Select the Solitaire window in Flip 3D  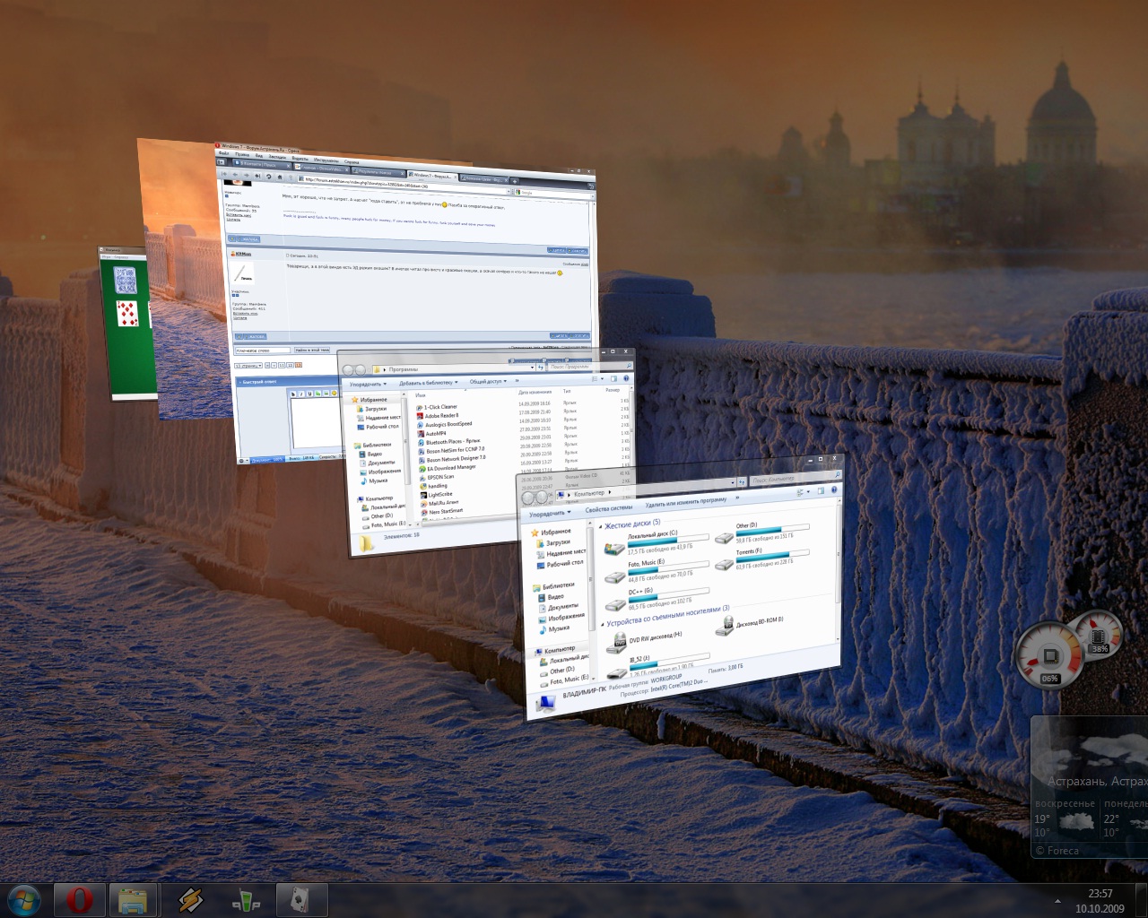click(x=126, y=323)
